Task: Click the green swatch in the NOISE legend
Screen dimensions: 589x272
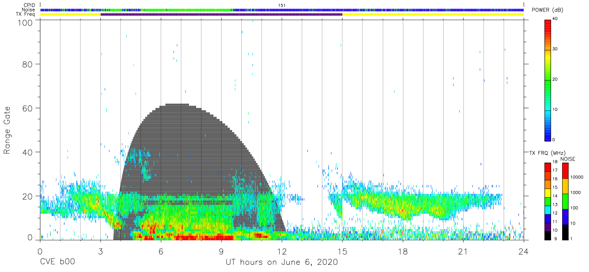Action: pyautogui.click(x=565, y=201)
